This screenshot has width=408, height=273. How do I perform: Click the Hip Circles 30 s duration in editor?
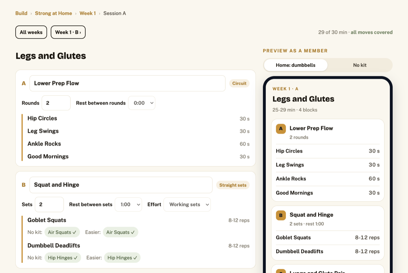coord(244,119)
